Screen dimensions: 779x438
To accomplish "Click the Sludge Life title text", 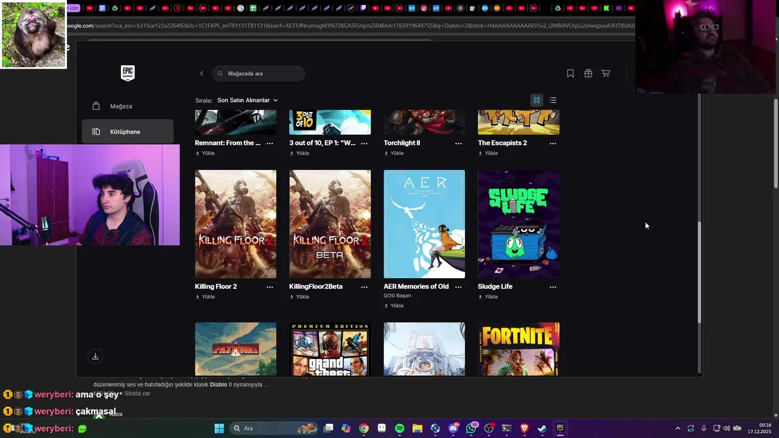I will coord(495,287).
